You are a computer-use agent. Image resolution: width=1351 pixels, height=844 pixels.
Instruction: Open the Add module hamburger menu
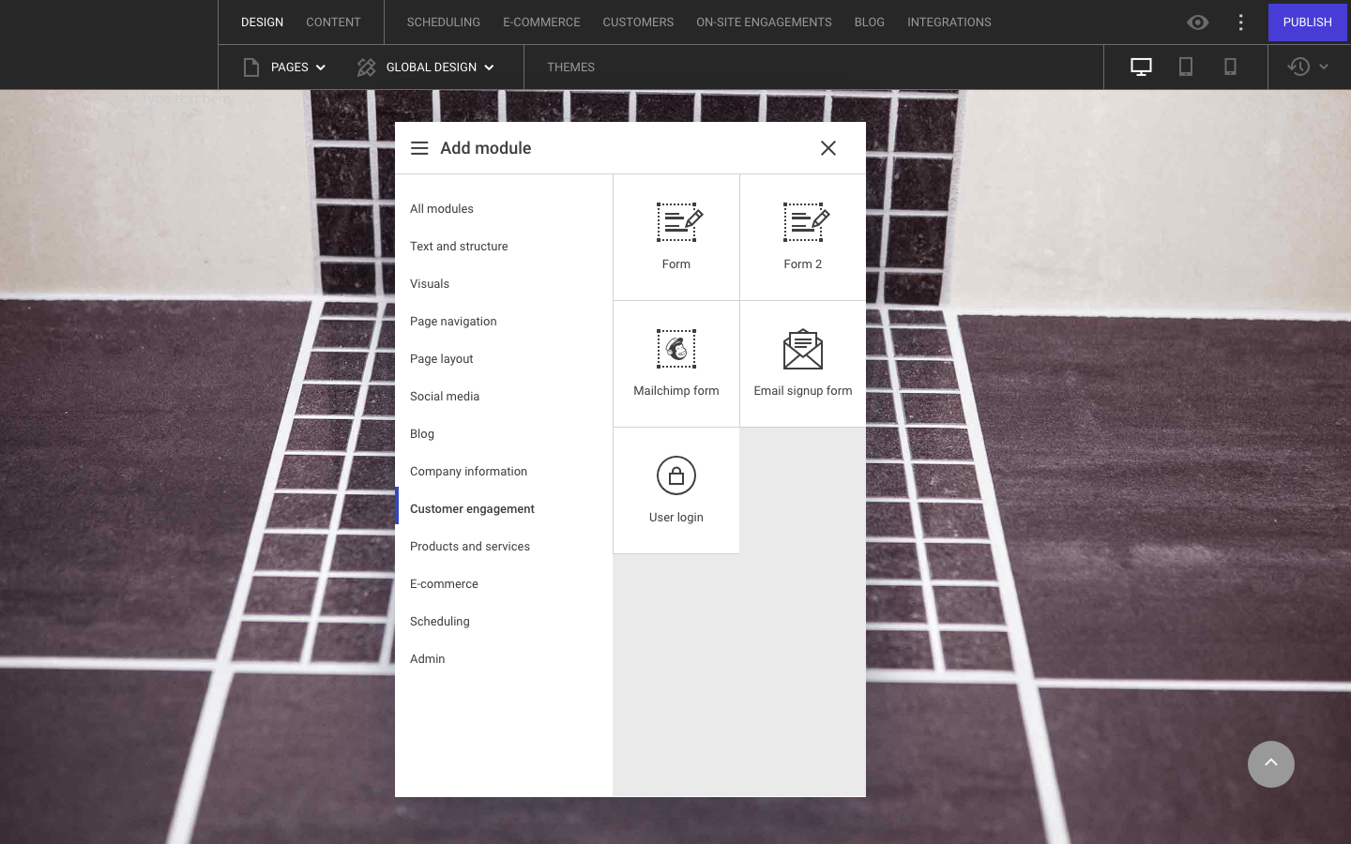(419, 147)
